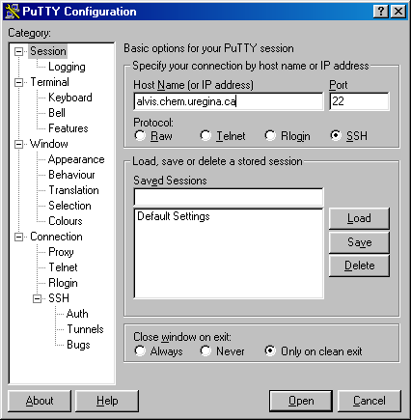Viewport: 411px width, 420px height.
Task: Click the Help button
Action: click(x=107, y=401)
